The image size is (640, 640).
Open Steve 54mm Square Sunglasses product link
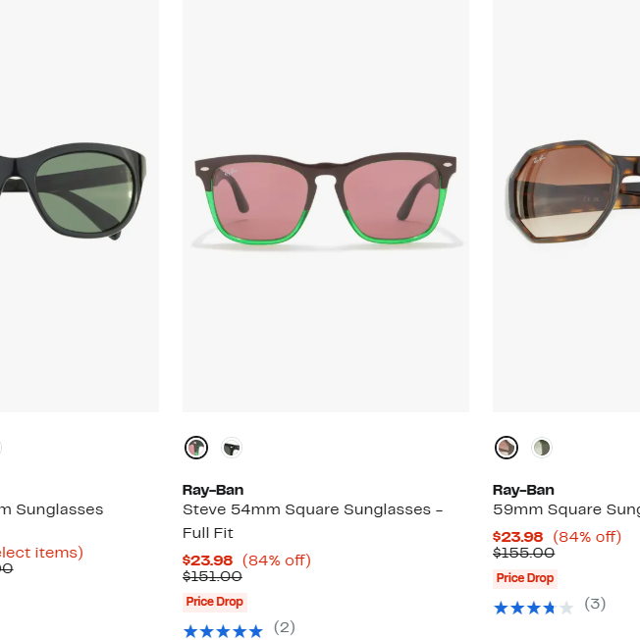[312, 510]
